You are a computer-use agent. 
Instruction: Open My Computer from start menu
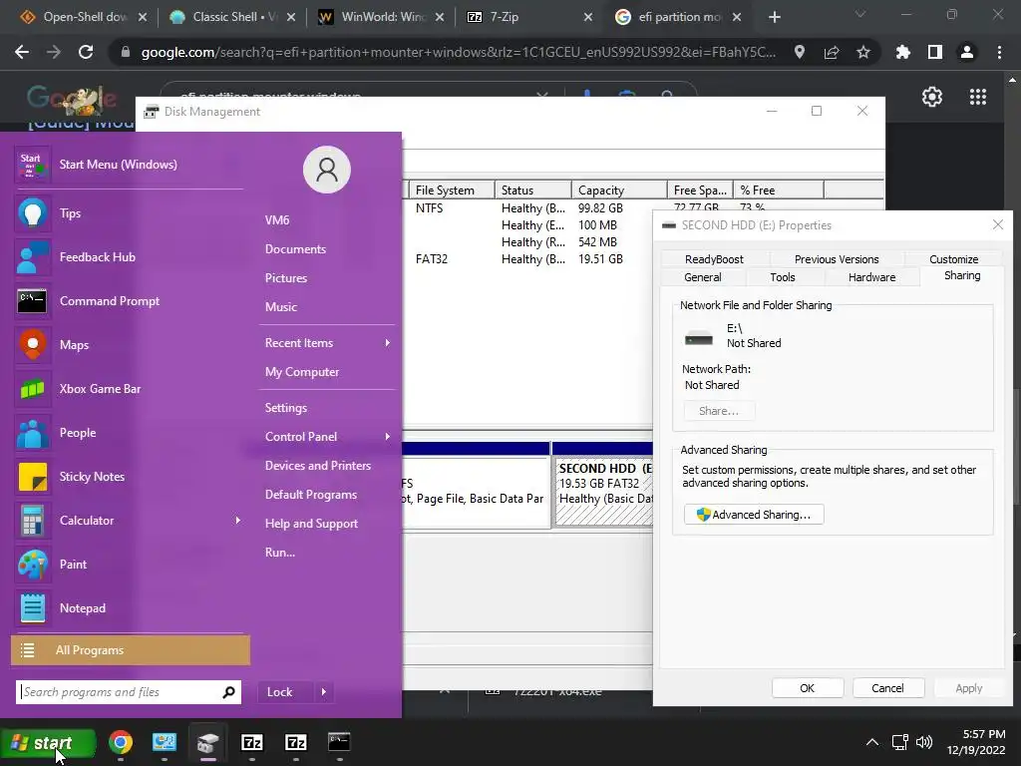click(301, 372)
